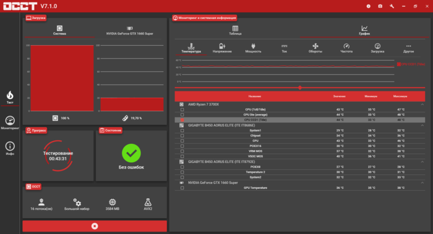Click the Мониторинг и системная информация header
The width and height of the screenshot is (433, 234).
click(x=204, y=18)
